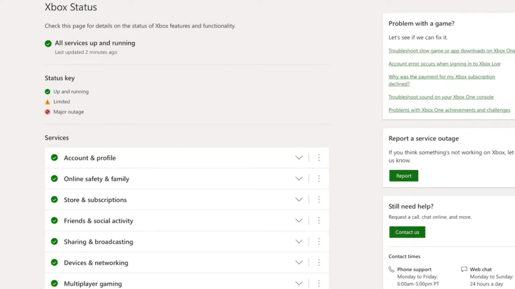Click the Devices & networking label
Image resolution: width=515 pixels, height=289 pixels.
(x=96, y=263)
